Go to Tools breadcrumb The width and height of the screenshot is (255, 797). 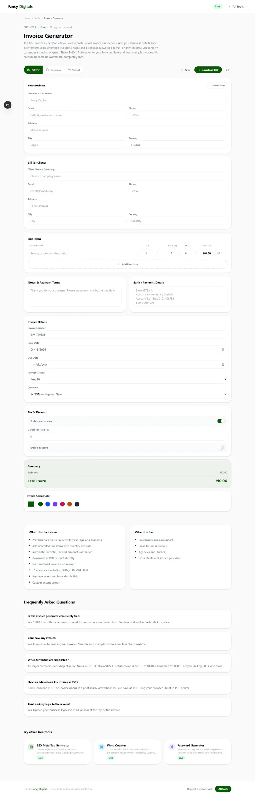[37, 18]
